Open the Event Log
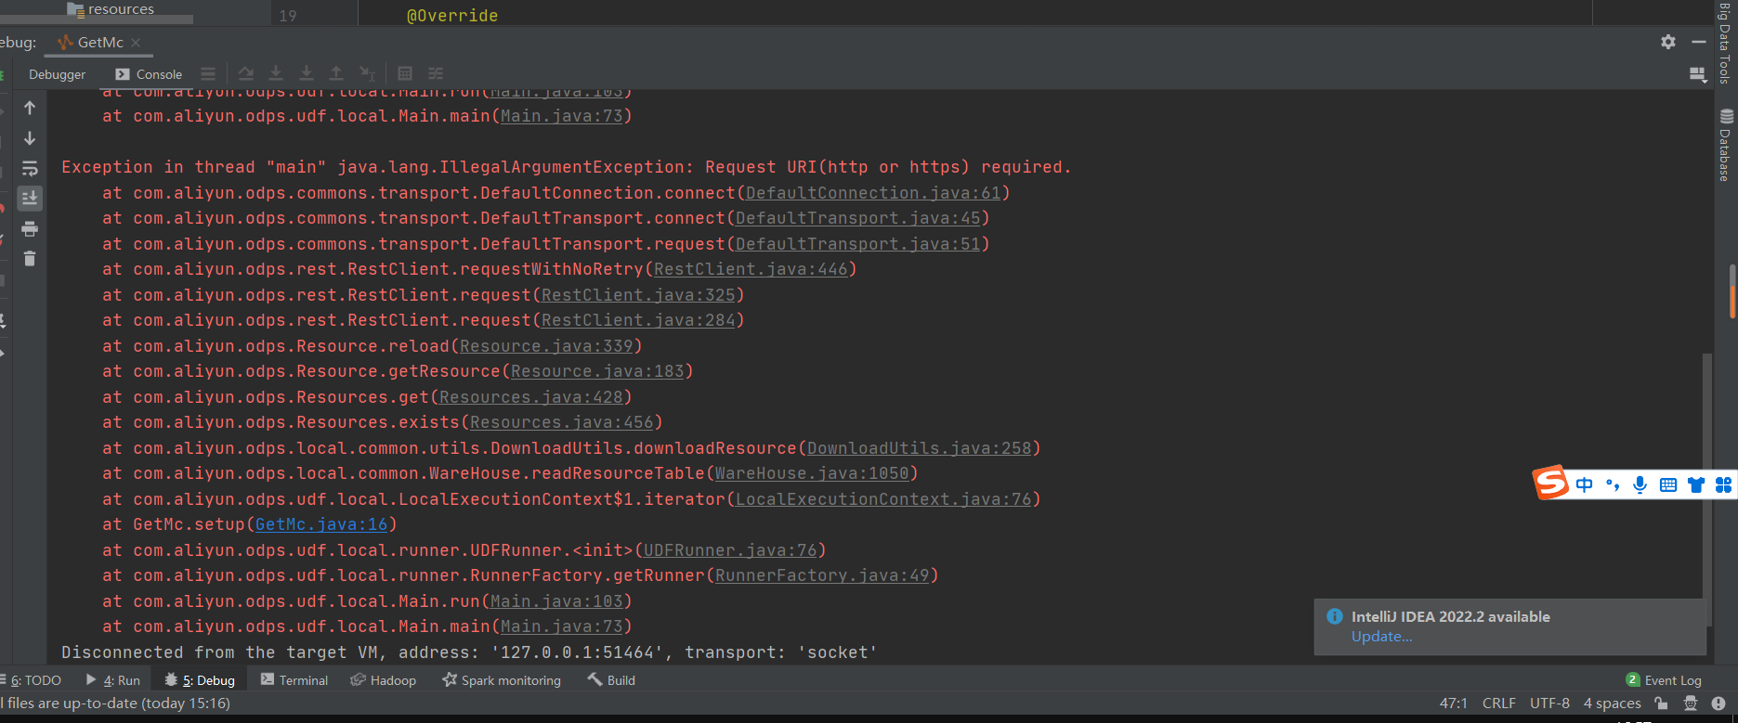1738x723 pixels. click(x=1664, y=680)
